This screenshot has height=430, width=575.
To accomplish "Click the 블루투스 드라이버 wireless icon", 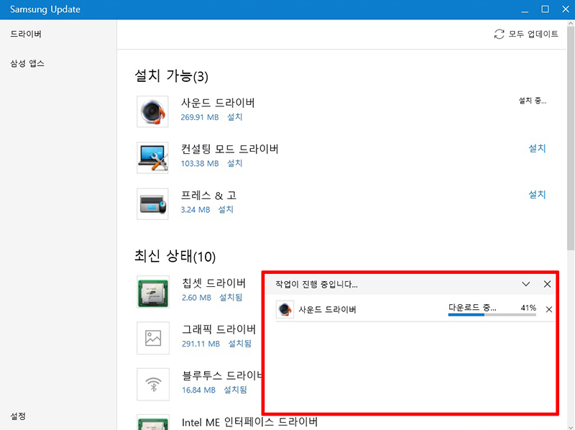I will [x=153, y=385].
